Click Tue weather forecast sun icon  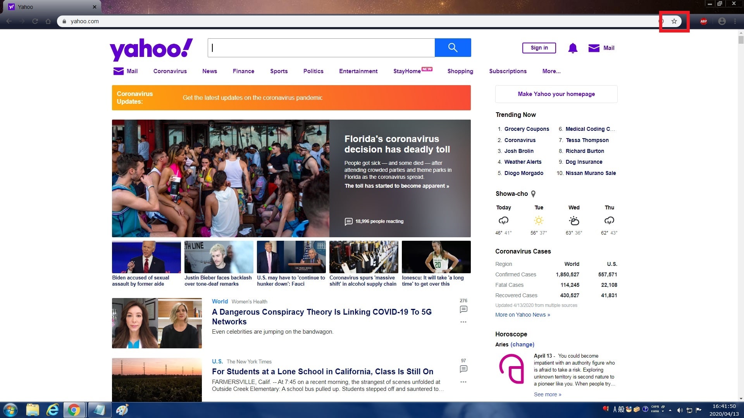539,221
